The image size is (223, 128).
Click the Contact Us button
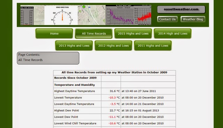(167, 19)
